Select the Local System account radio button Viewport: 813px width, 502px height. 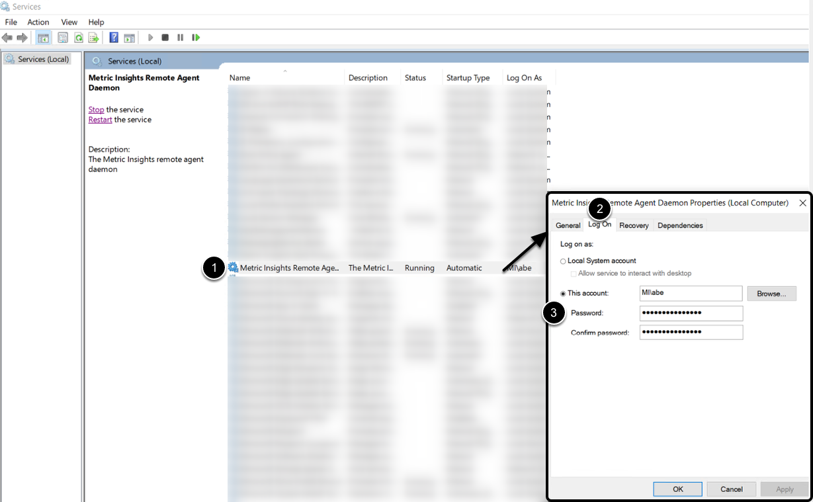[x=564, y=261]
